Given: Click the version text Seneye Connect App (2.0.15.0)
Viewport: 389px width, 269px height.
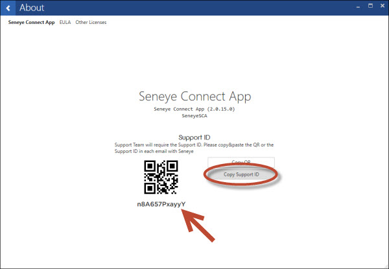Looking at the screenshot, I should pos(194,109).
